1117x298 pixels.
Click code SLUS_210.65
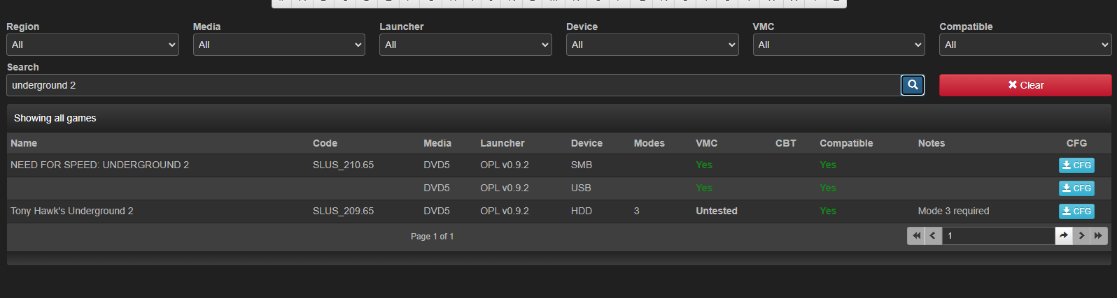coord(343,165)
